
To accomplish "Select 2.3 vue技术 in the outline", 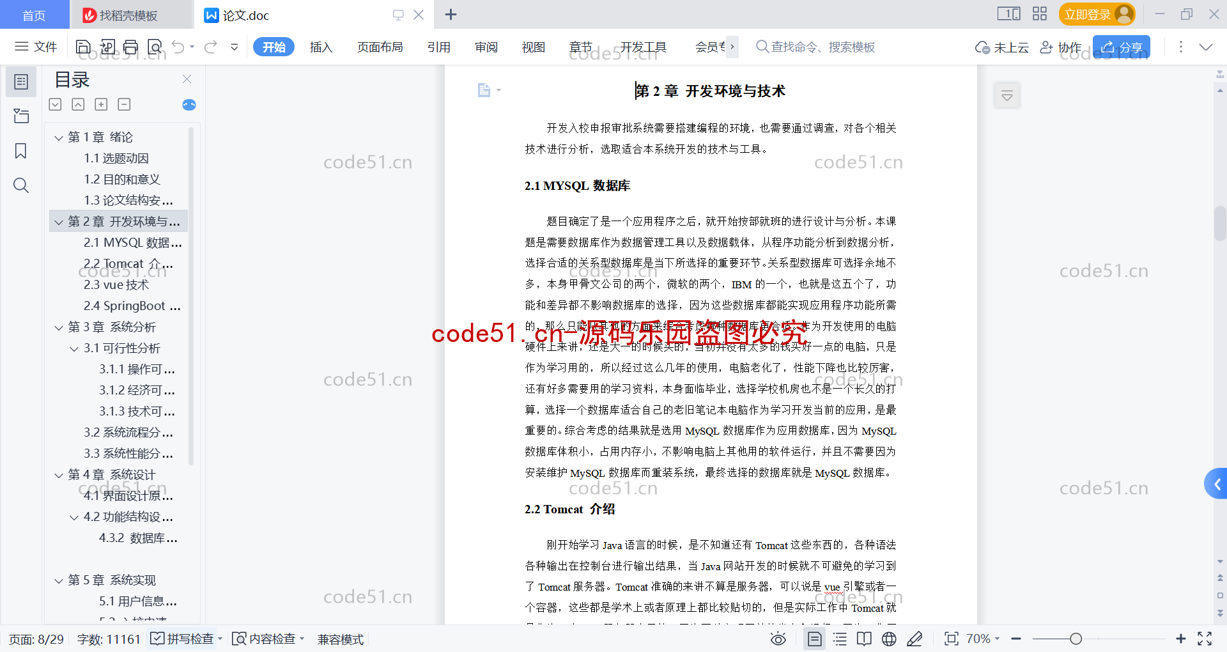I will point(116,285).
